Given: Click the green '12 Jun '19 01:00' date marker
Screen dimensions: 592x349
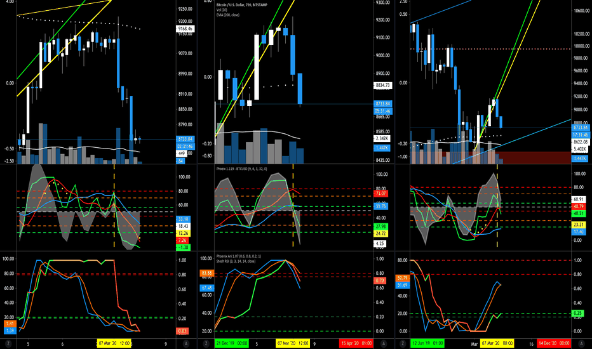Looking at the screenshot, I should click(427, 343).
